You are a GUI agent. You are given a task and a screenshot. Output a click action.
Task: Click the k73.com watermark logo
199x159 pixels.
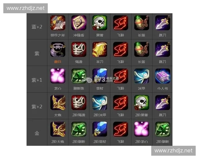click(100, 79)
